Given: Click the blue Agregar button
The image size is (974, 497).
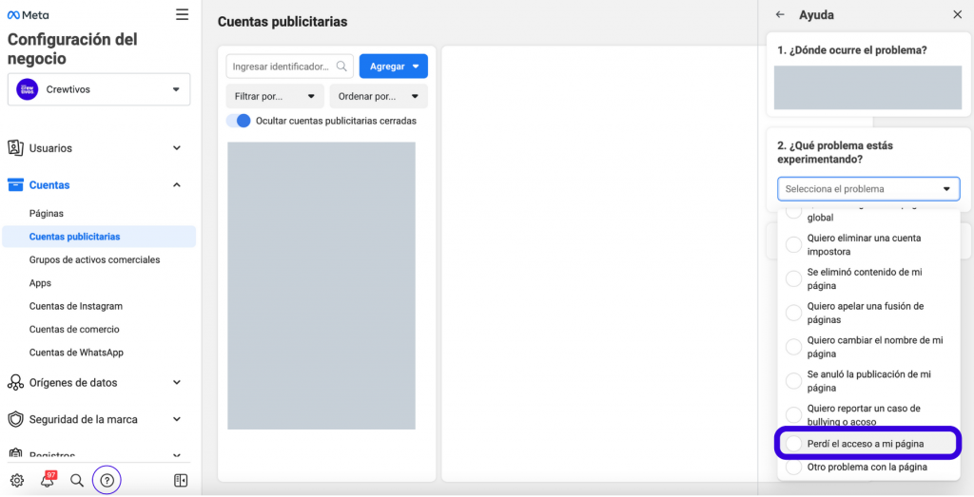Looking at the screenshot, I should tap(393, 67).
